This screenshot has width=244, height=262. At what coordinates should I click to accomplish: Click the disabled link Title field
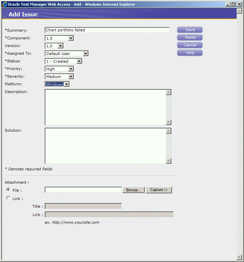[83, 206]
